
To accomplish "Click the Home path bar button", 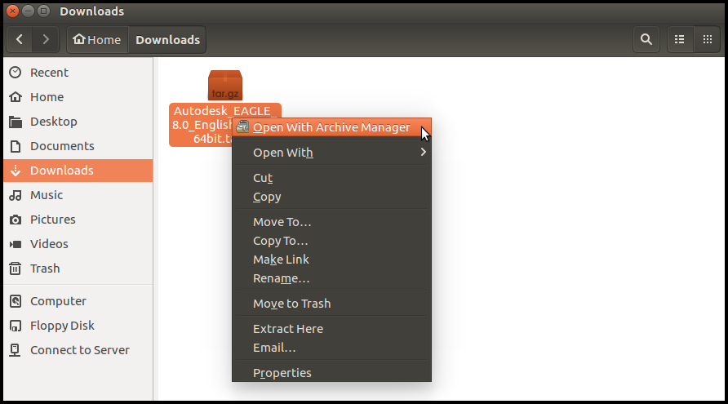I will click(x=97, y=39).
